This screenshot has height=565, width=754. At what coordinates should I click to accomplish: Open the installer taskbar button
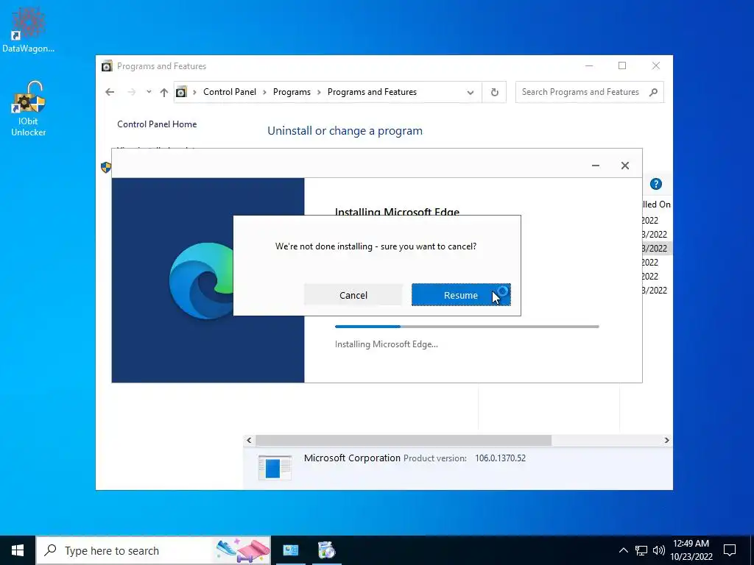tap(326, 550)
